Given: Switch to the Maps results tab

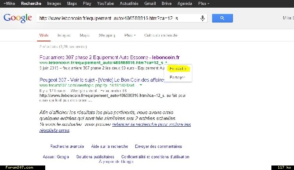Looking at the screenshot, I should [x=85, y=35].
